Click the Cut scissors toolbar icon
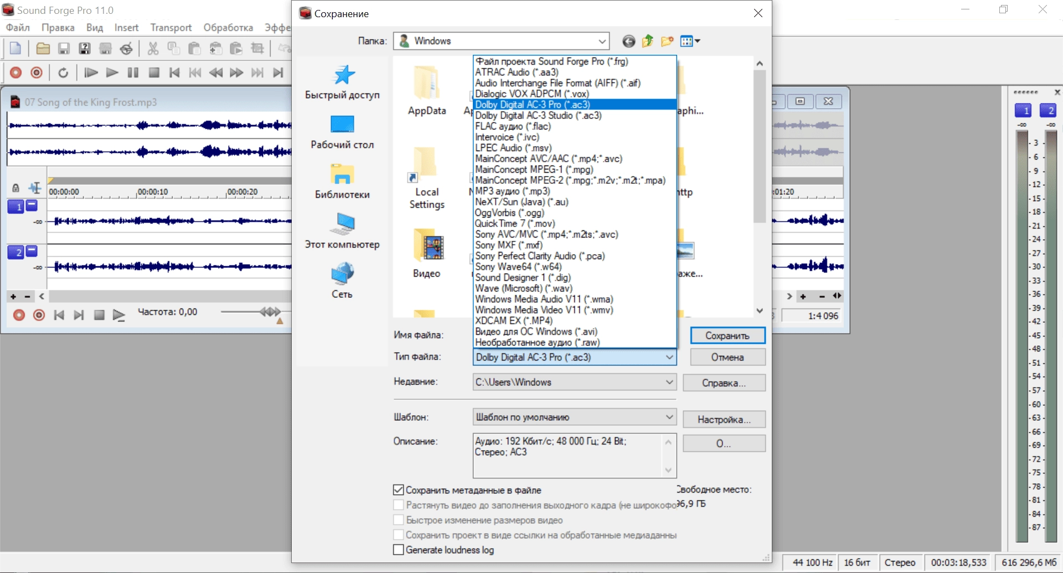The image size is (1063, 573). coord(153,49)
